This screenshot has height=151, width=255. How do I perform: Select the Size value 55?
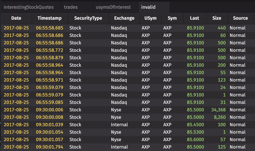pos(223,73)
